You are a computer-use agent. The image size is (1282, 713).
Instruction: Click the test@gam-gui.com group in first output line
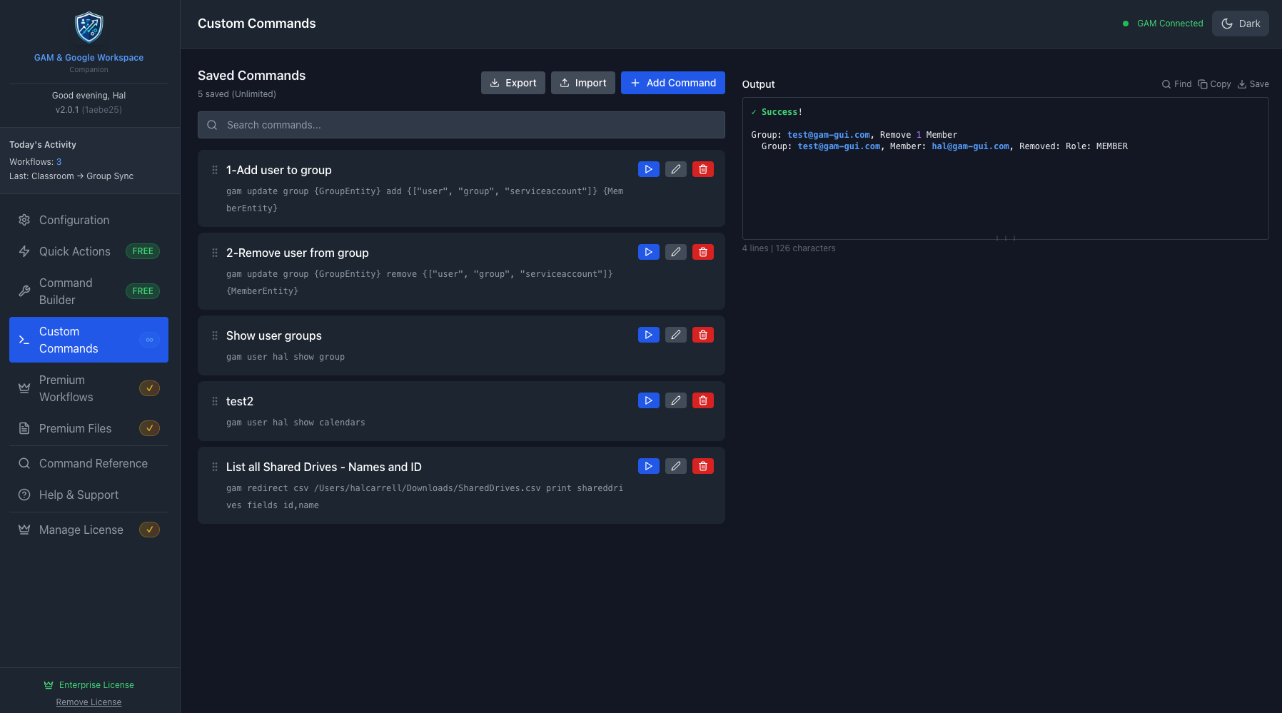[x=829, y=135]
